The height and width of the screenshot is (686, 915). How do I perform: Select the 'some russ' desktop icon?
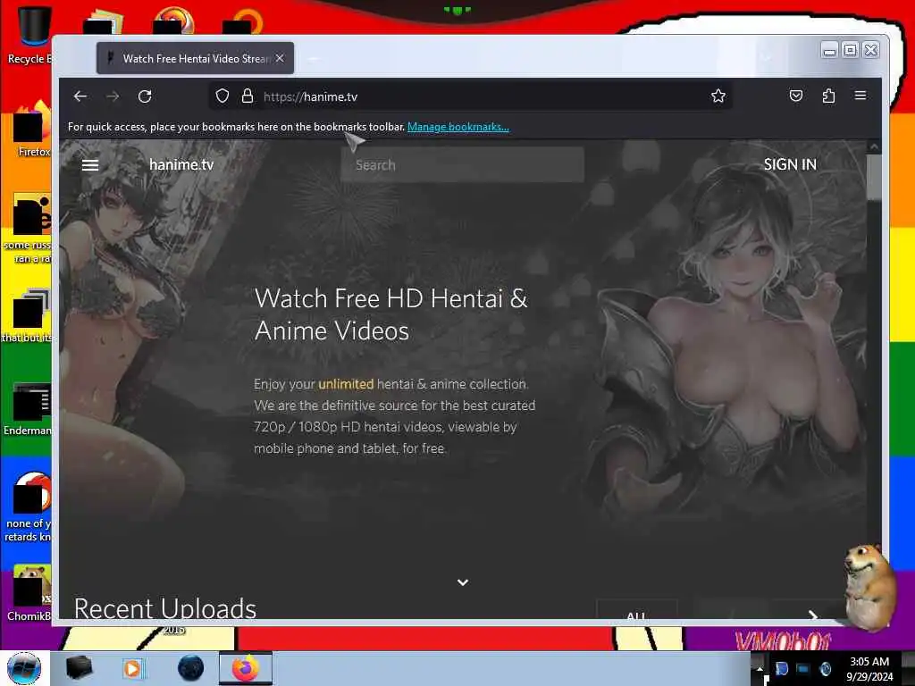click(x=28, y=229)
